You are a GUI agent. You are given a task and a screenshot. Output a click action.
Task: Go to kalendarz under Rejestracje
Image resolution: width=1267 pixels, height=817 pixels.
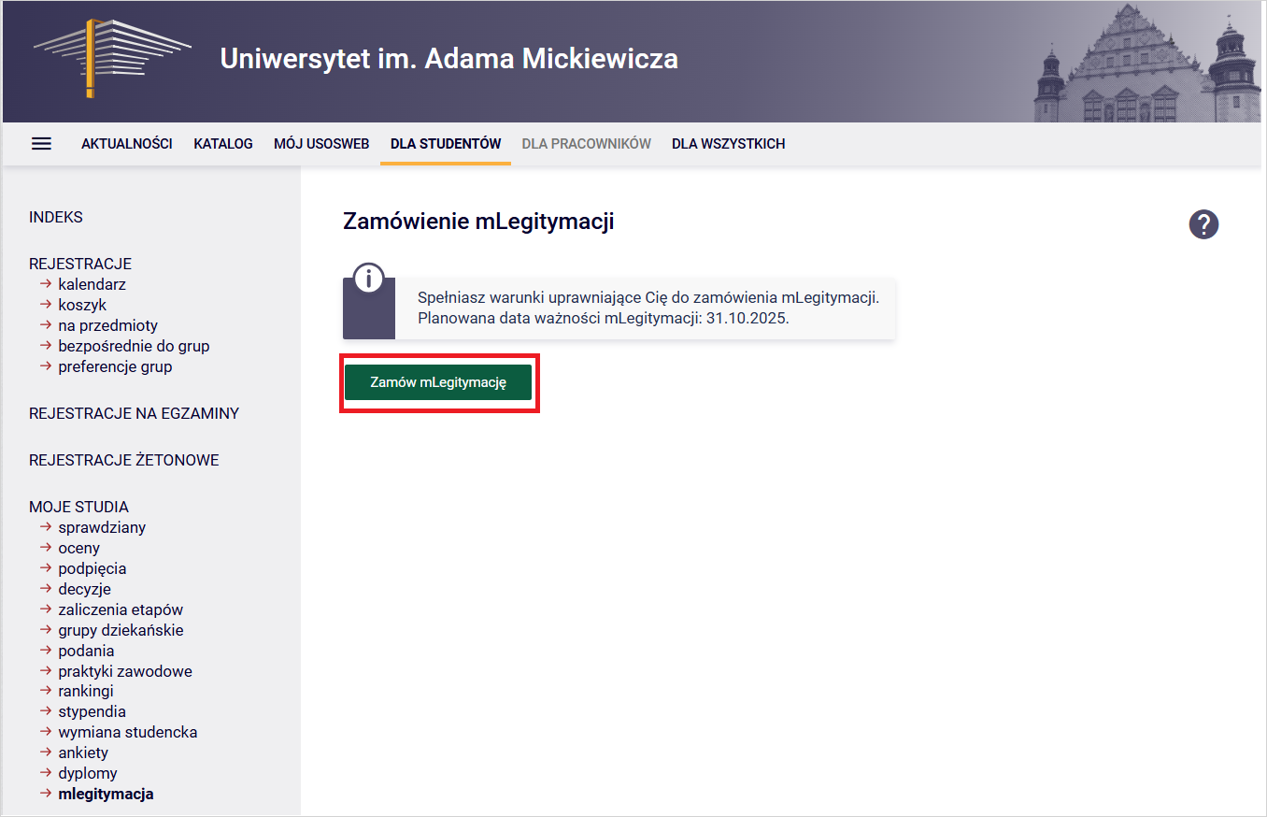[92, 284]
